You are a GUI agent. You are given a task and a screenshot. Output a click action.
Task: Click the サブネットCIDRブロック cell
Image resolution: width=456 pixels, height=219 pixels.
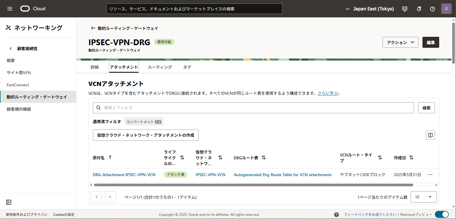coord(363,175)
